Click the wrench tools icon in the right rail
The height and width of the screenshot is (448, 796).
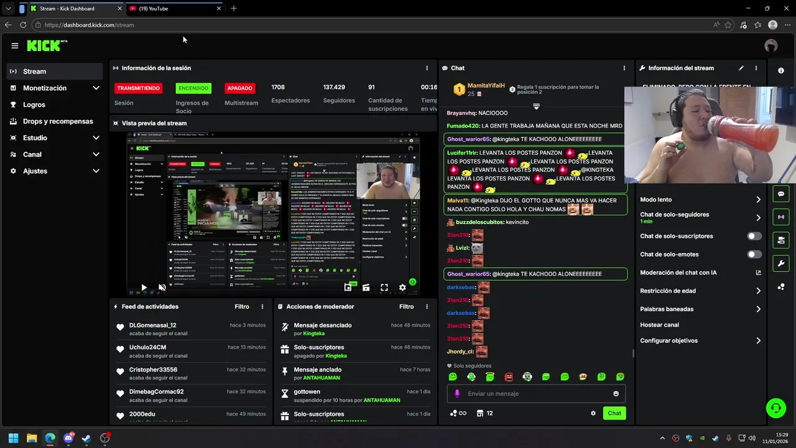tap(781, 263)
